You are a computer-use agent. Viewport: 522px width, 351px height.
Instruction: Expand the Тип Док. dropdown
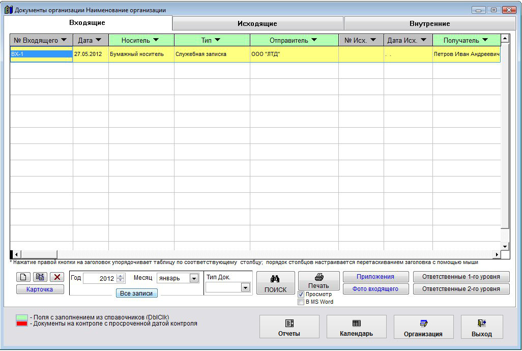pos(245,287)
